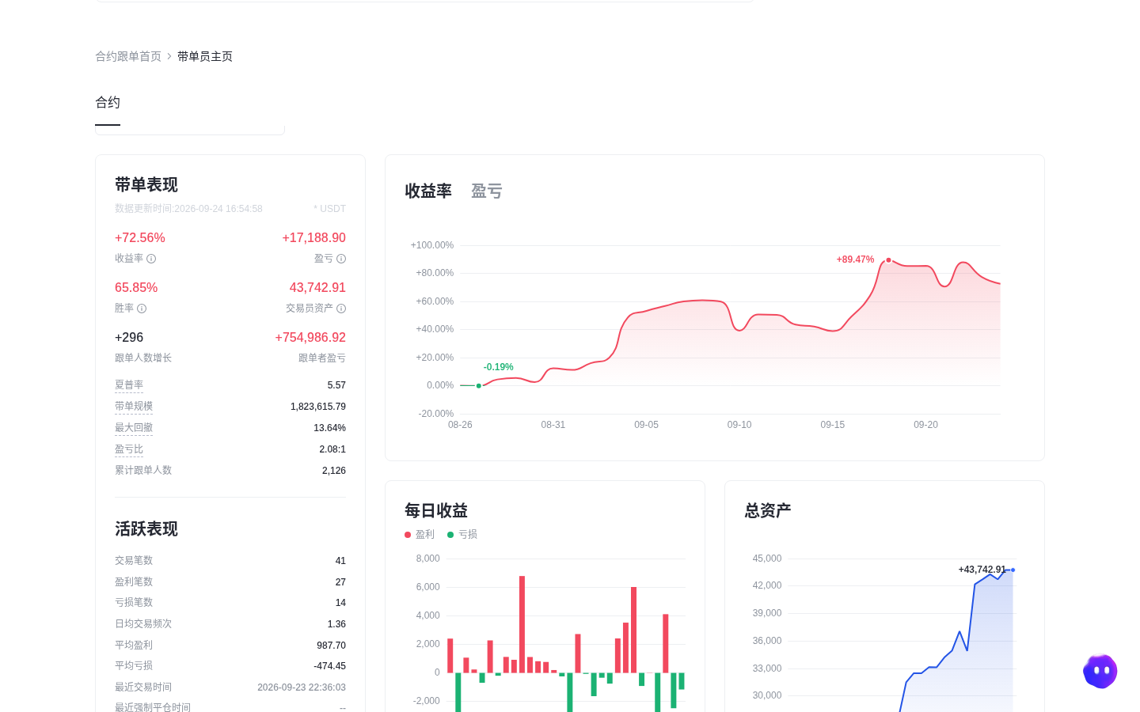Click the 2026-09-23 22:36:03 timestamp
This screenshot has height=712, width=1140.
302,687
